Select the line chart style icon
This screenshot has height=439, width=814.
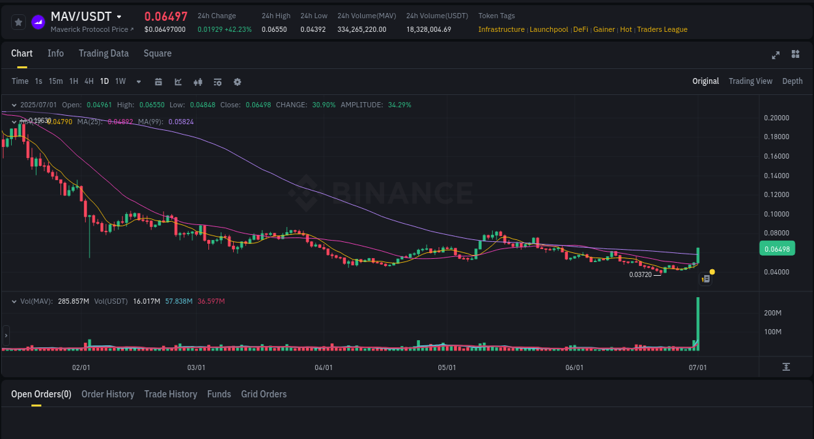(x=177, y=81)
